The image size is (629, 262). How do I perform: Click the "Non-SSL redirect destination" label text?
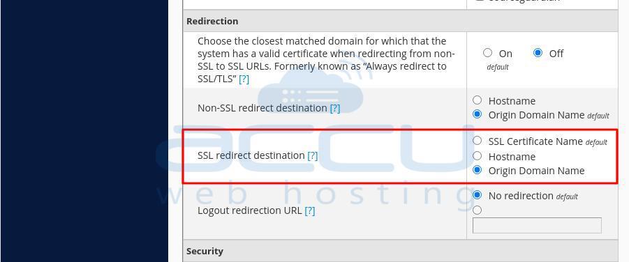[x=262, y=108]
